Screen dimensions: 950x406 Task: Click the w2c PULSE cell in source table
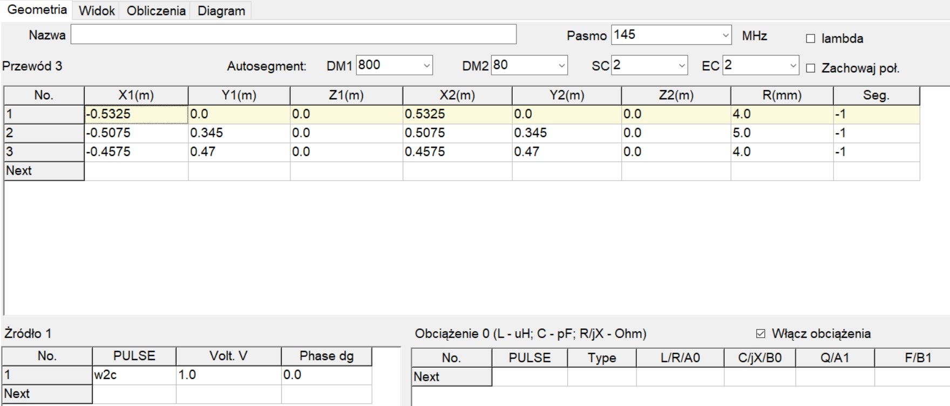[133, 375]
